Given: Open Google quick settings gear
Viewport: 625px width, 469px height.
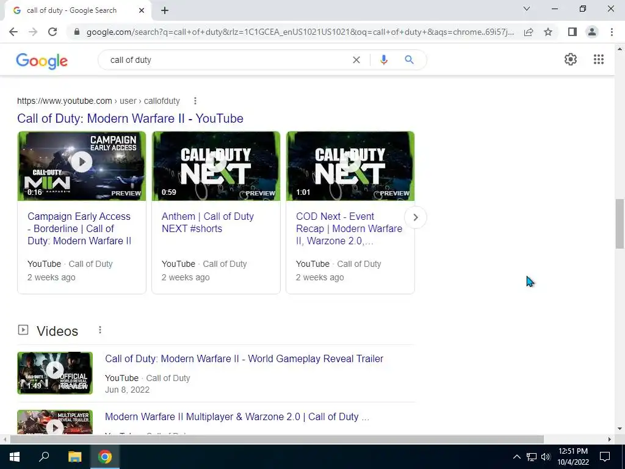Looking at the screenshot, I should pyautogui.click(x=571, y=59).
